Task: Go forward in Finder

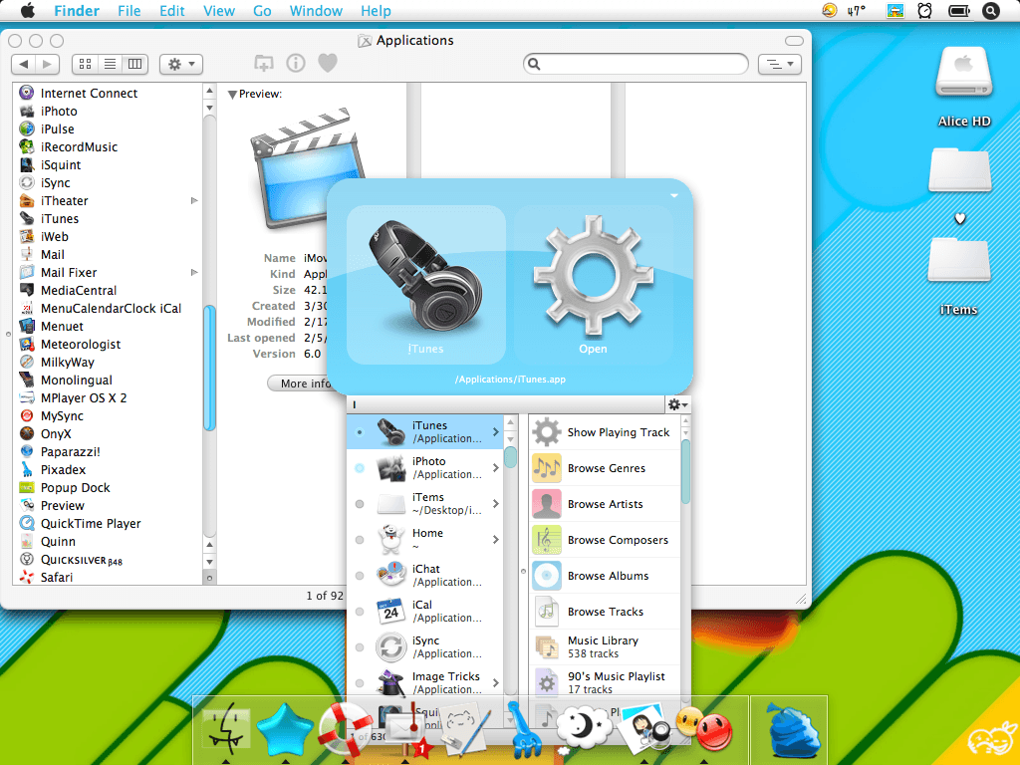Action: [48, 64]
